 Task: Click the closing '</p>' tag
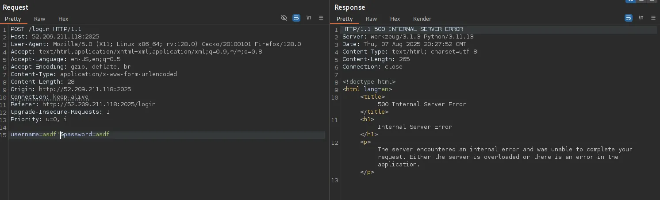coord(367,172)
